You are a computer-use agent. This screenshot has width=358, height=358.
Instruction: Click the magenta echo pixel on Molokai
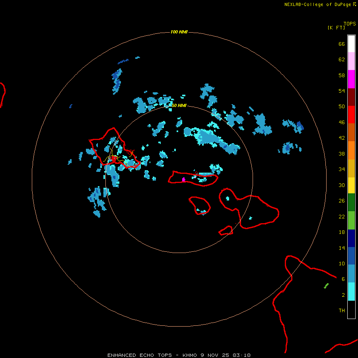tap(183, 179)
